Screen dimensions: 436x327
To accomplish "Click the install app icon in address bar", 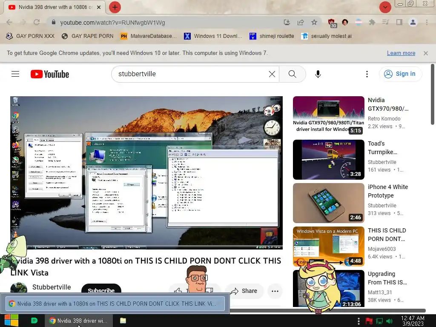I will [287, 22].
